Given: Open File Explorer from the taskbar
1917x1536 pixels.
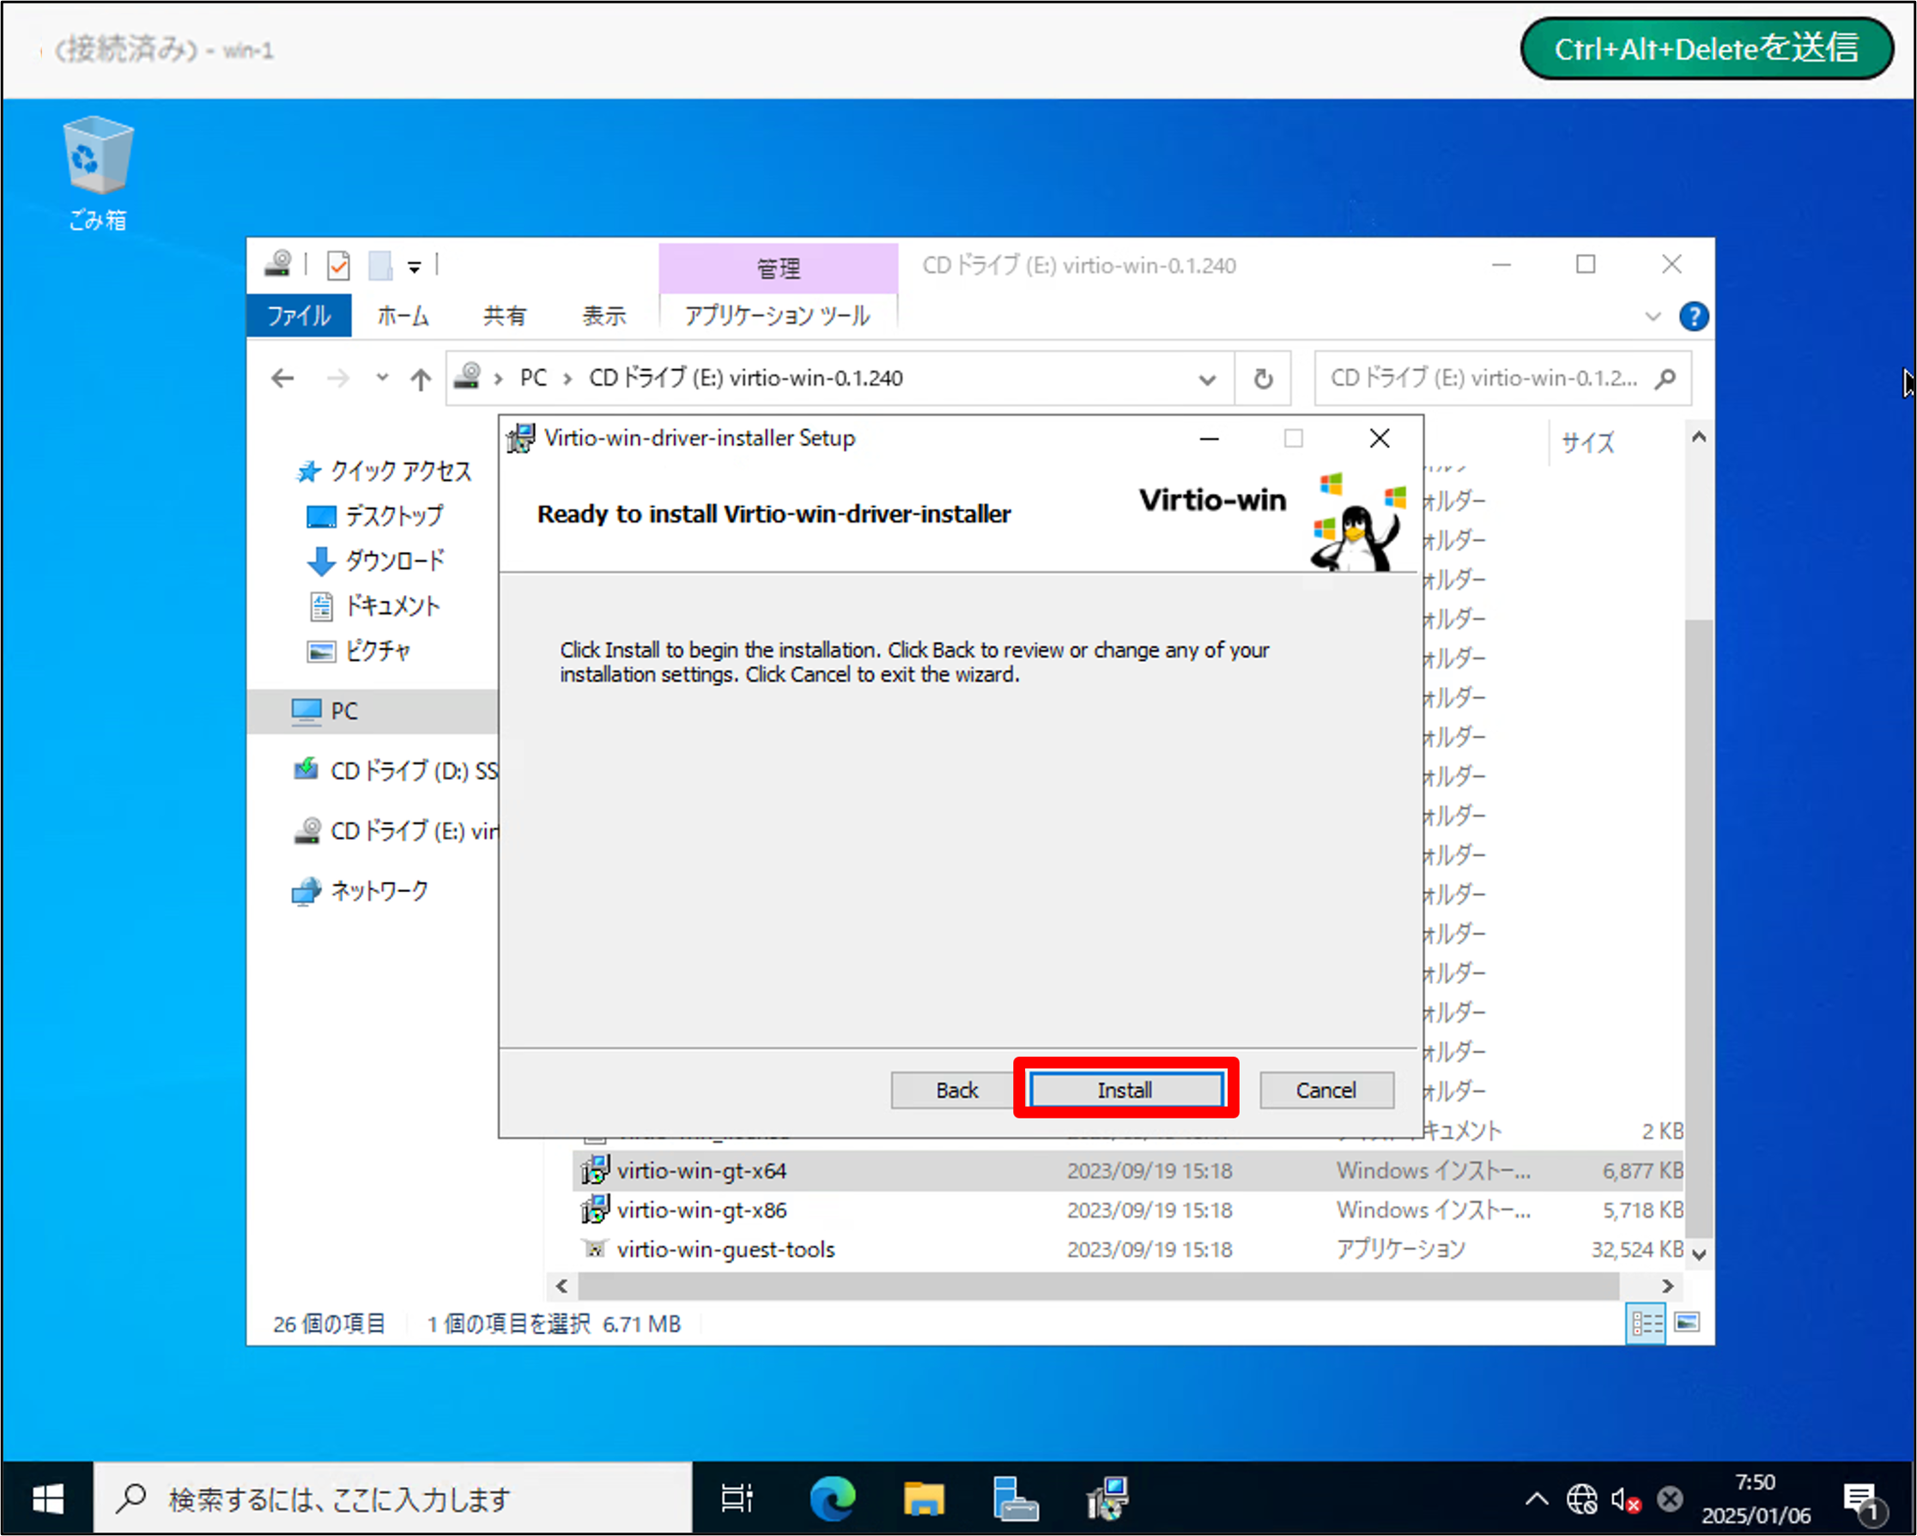Looking at the screenshot, I should pyautogui.click(x=923, y=1500).
